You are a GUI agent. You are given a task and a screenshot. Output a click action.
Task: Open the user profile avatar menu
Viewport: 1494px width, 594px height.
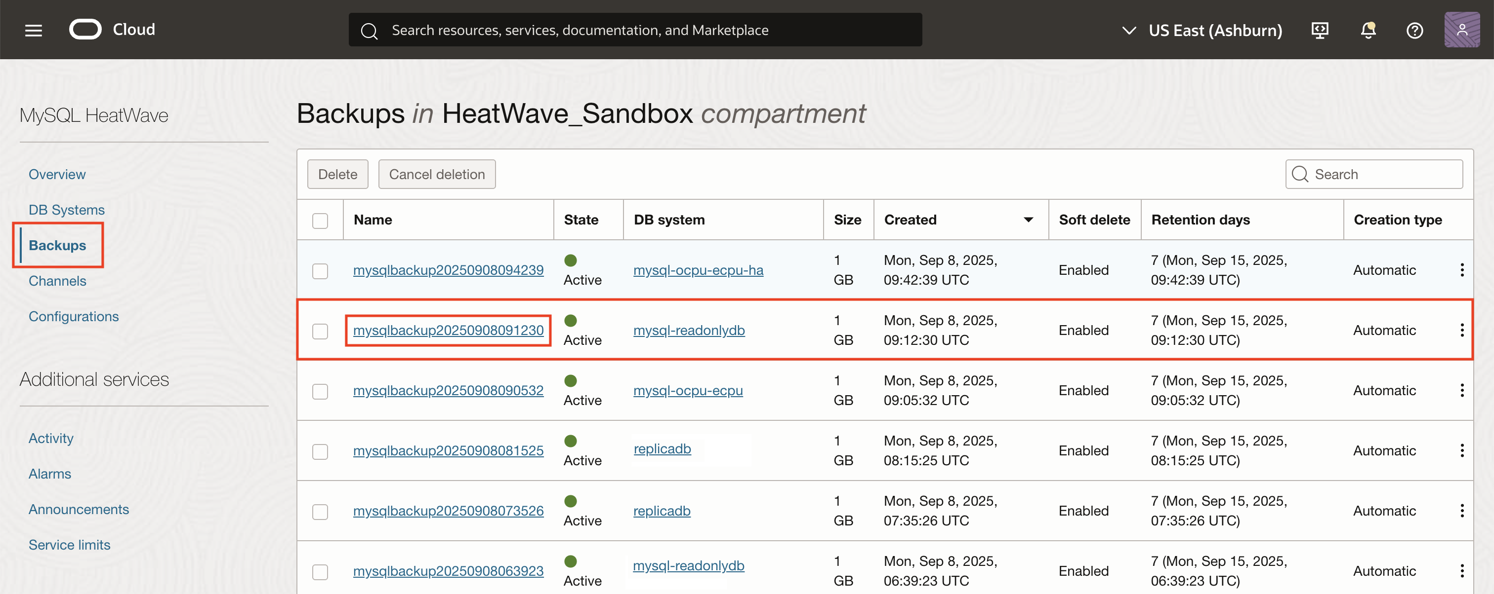(1461, 30)
